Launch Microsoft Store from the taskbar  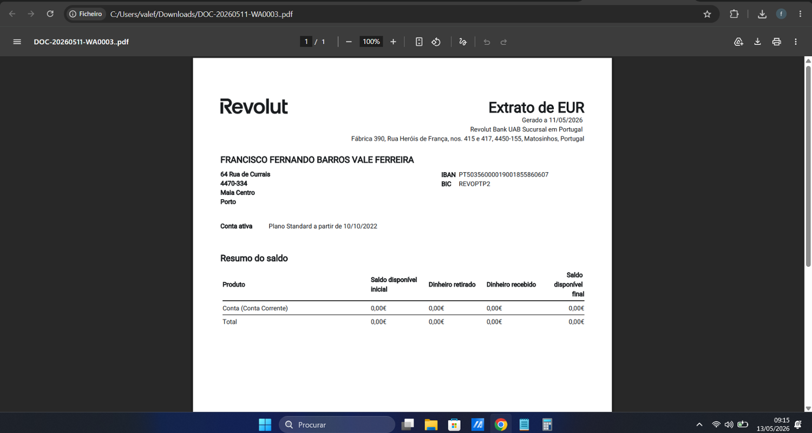coord(454,424)
